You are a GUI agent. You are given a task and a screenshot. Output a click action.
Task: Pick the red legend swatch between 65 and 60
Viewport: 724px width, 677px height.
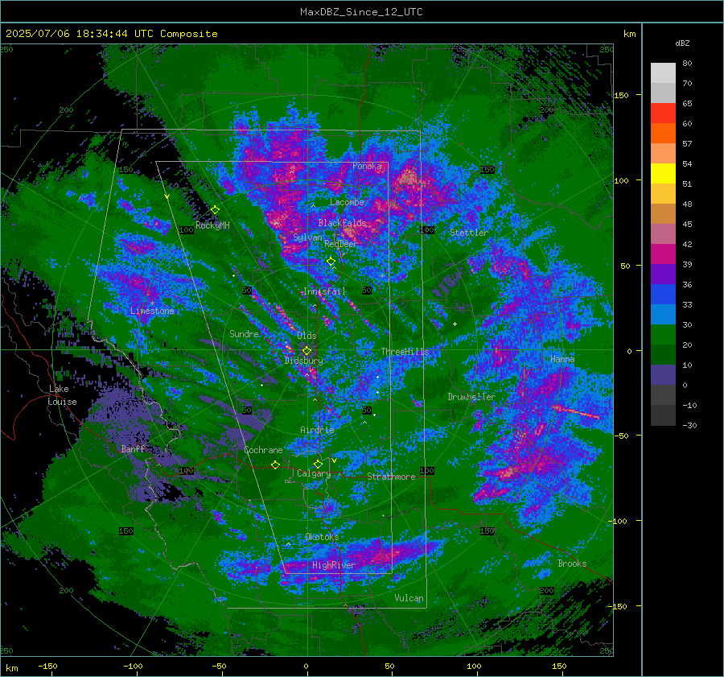tap(663, 113)
